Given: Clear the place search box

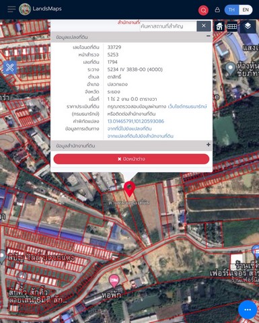Looking at the screenshot, I should pyautogui.click(x=204, y=26).
